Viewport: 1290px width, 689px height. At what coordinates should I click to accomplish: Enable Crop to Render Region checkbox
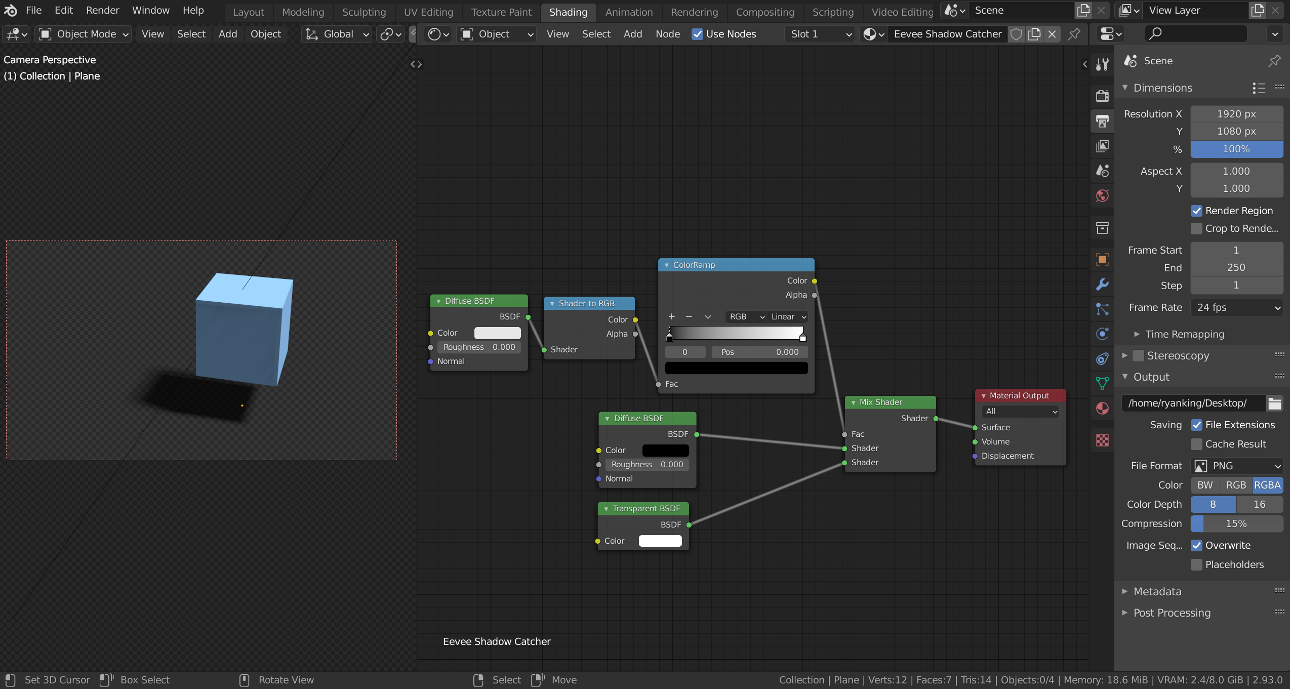tap(1196, 228)
